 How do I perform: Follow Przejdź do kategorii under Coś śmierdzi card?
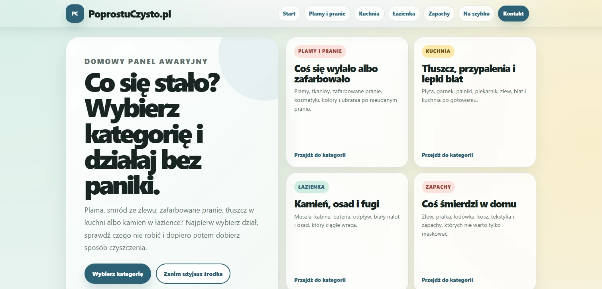point(447,280)
